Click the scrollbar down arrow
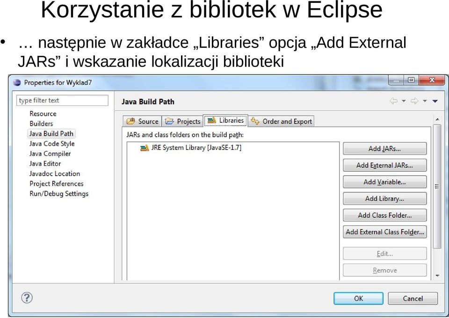449x318 pixels. [x=437, y=275]
